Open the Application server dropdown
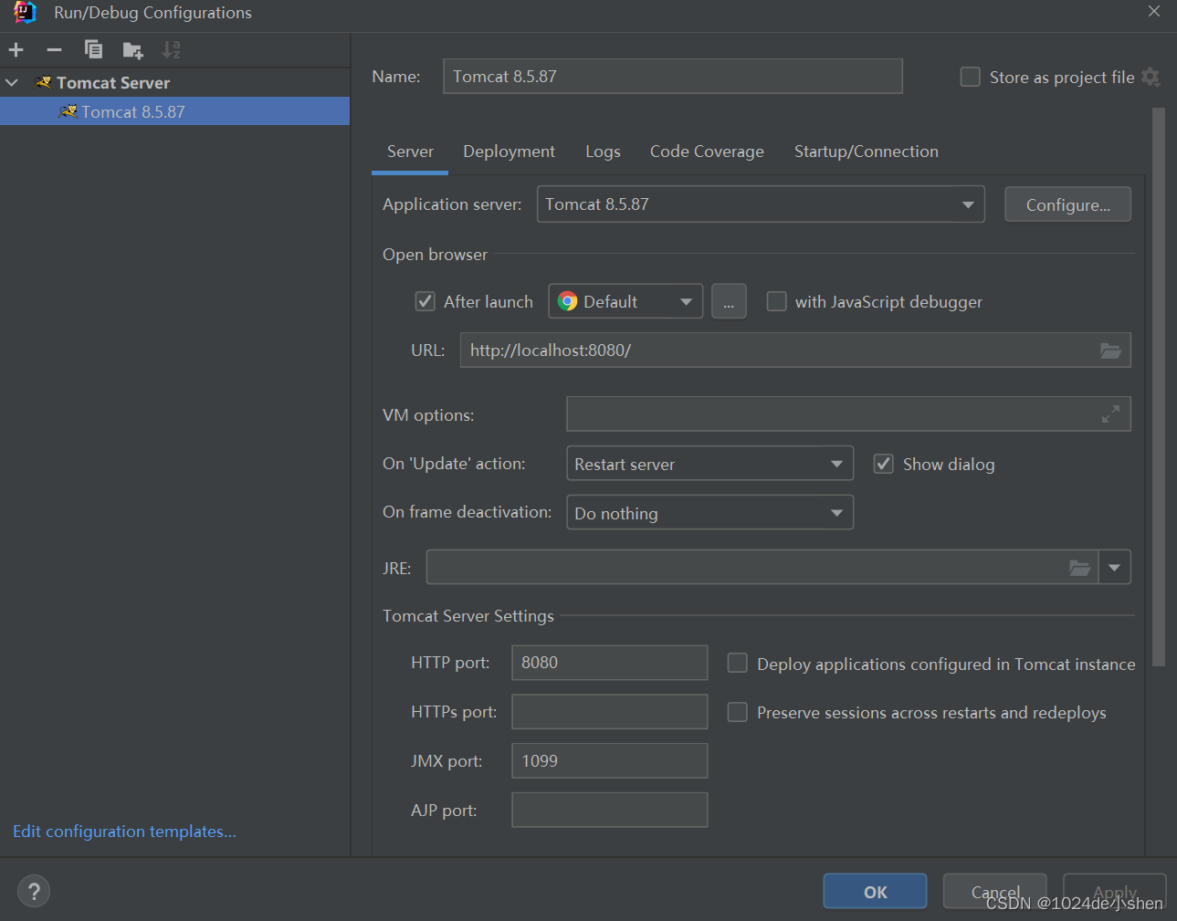Screen dimensions: 1177x921 pyautogui.click(x=761, y=204)
